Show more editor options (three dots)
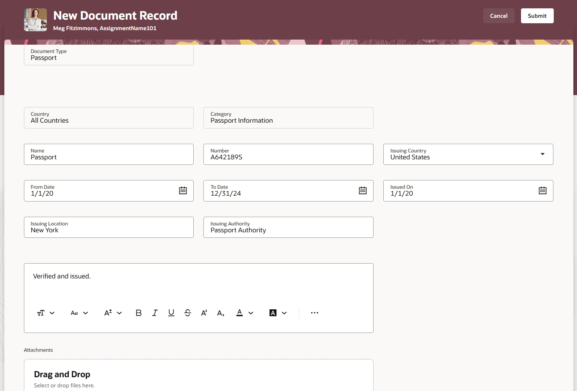Image resolution: width=577 pixels, height=391 pixels. tap(315, 313)
